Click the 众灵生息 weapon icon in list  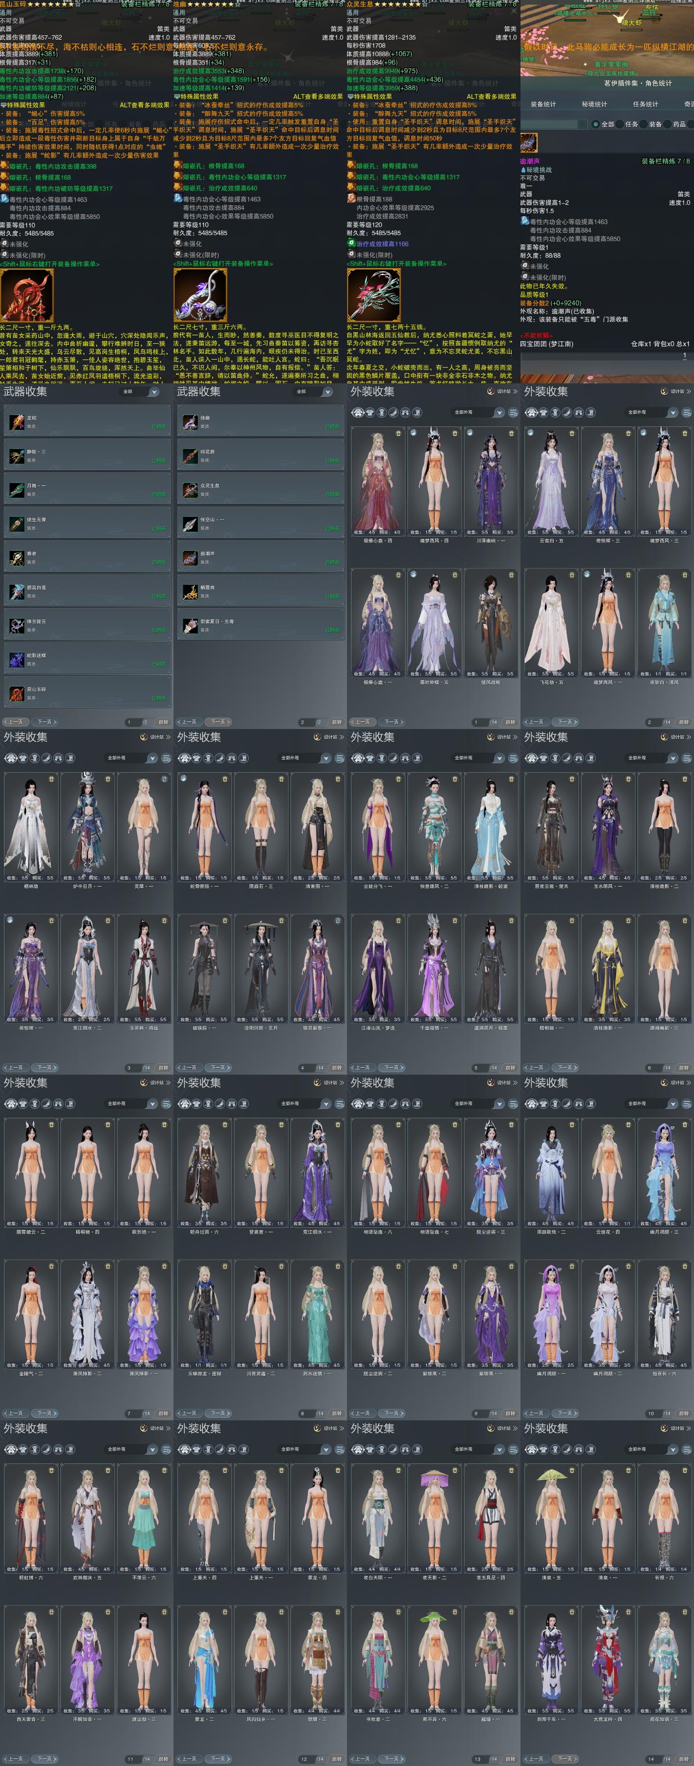190,489
